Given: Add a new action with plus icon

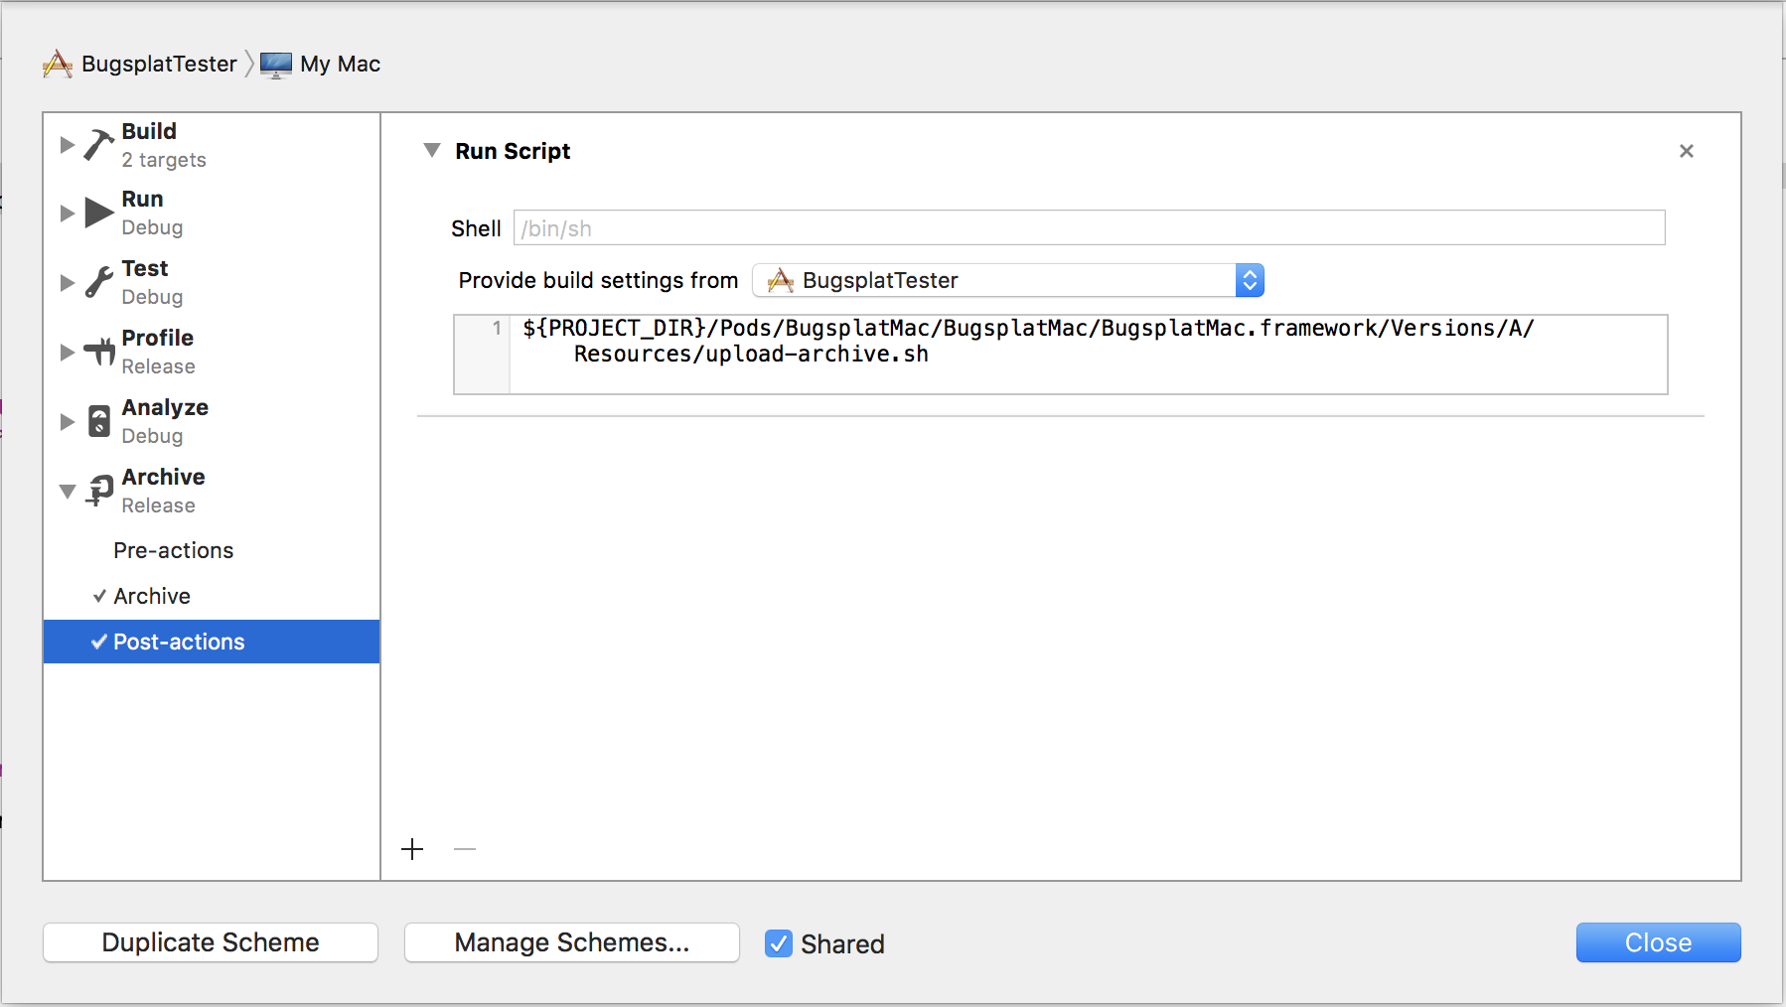Looking at the screenshot, I should pyautogui.click(x=412, y=849).
